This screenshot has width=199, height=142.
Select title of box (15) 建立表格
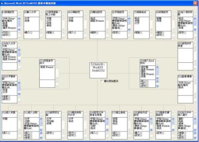point(118,113)
